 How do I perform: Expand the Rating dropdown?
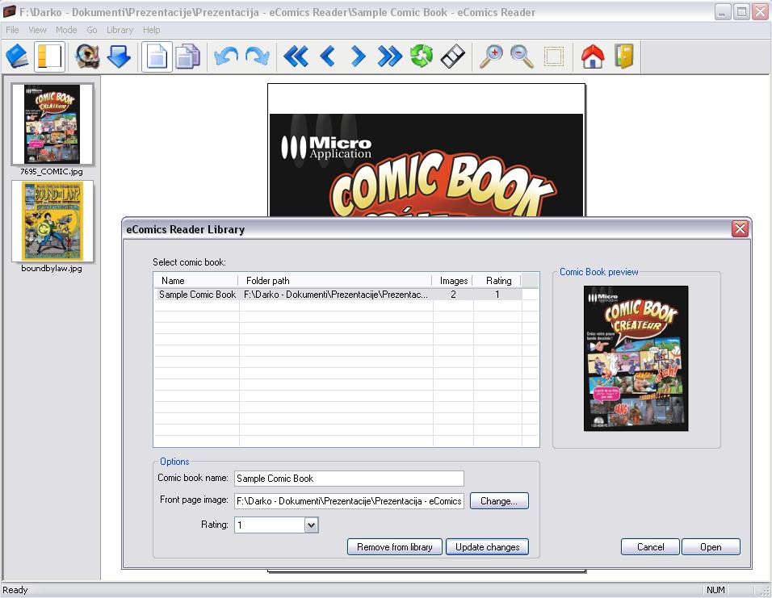pyautogui.click(x=311, y=525)
